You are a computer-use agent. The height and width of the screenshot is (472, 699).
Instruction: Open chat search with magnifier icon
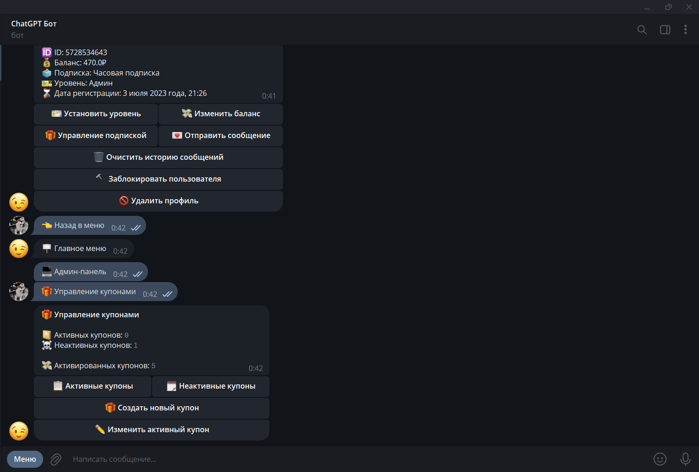[642, 30]
